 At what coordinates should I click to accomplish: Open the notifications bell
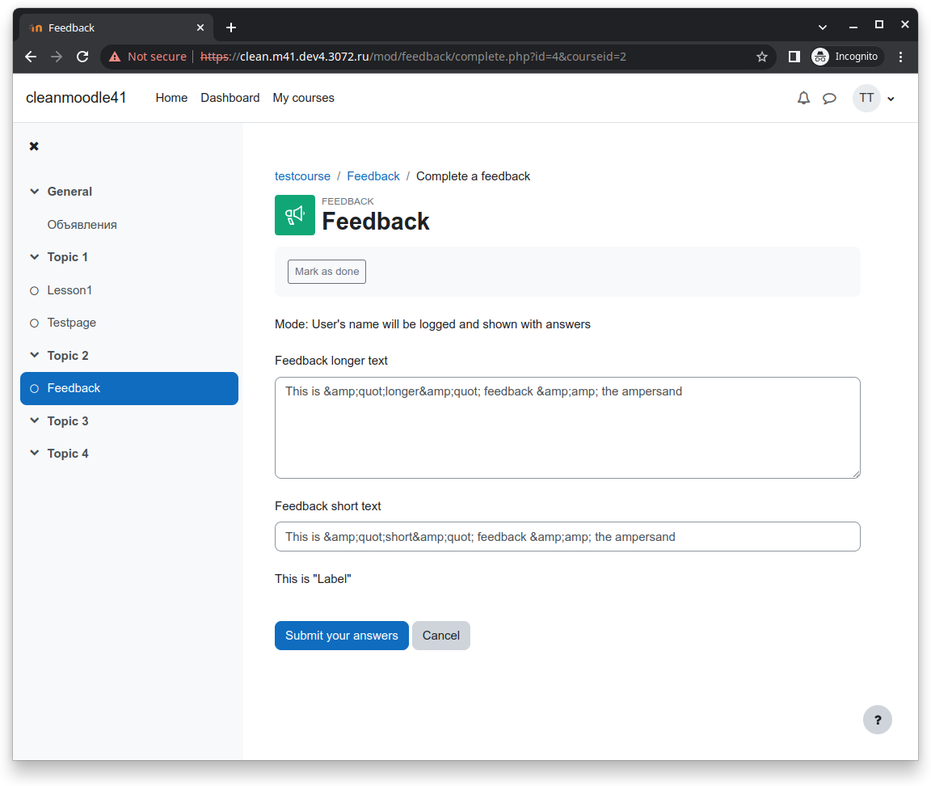[803, 98]
